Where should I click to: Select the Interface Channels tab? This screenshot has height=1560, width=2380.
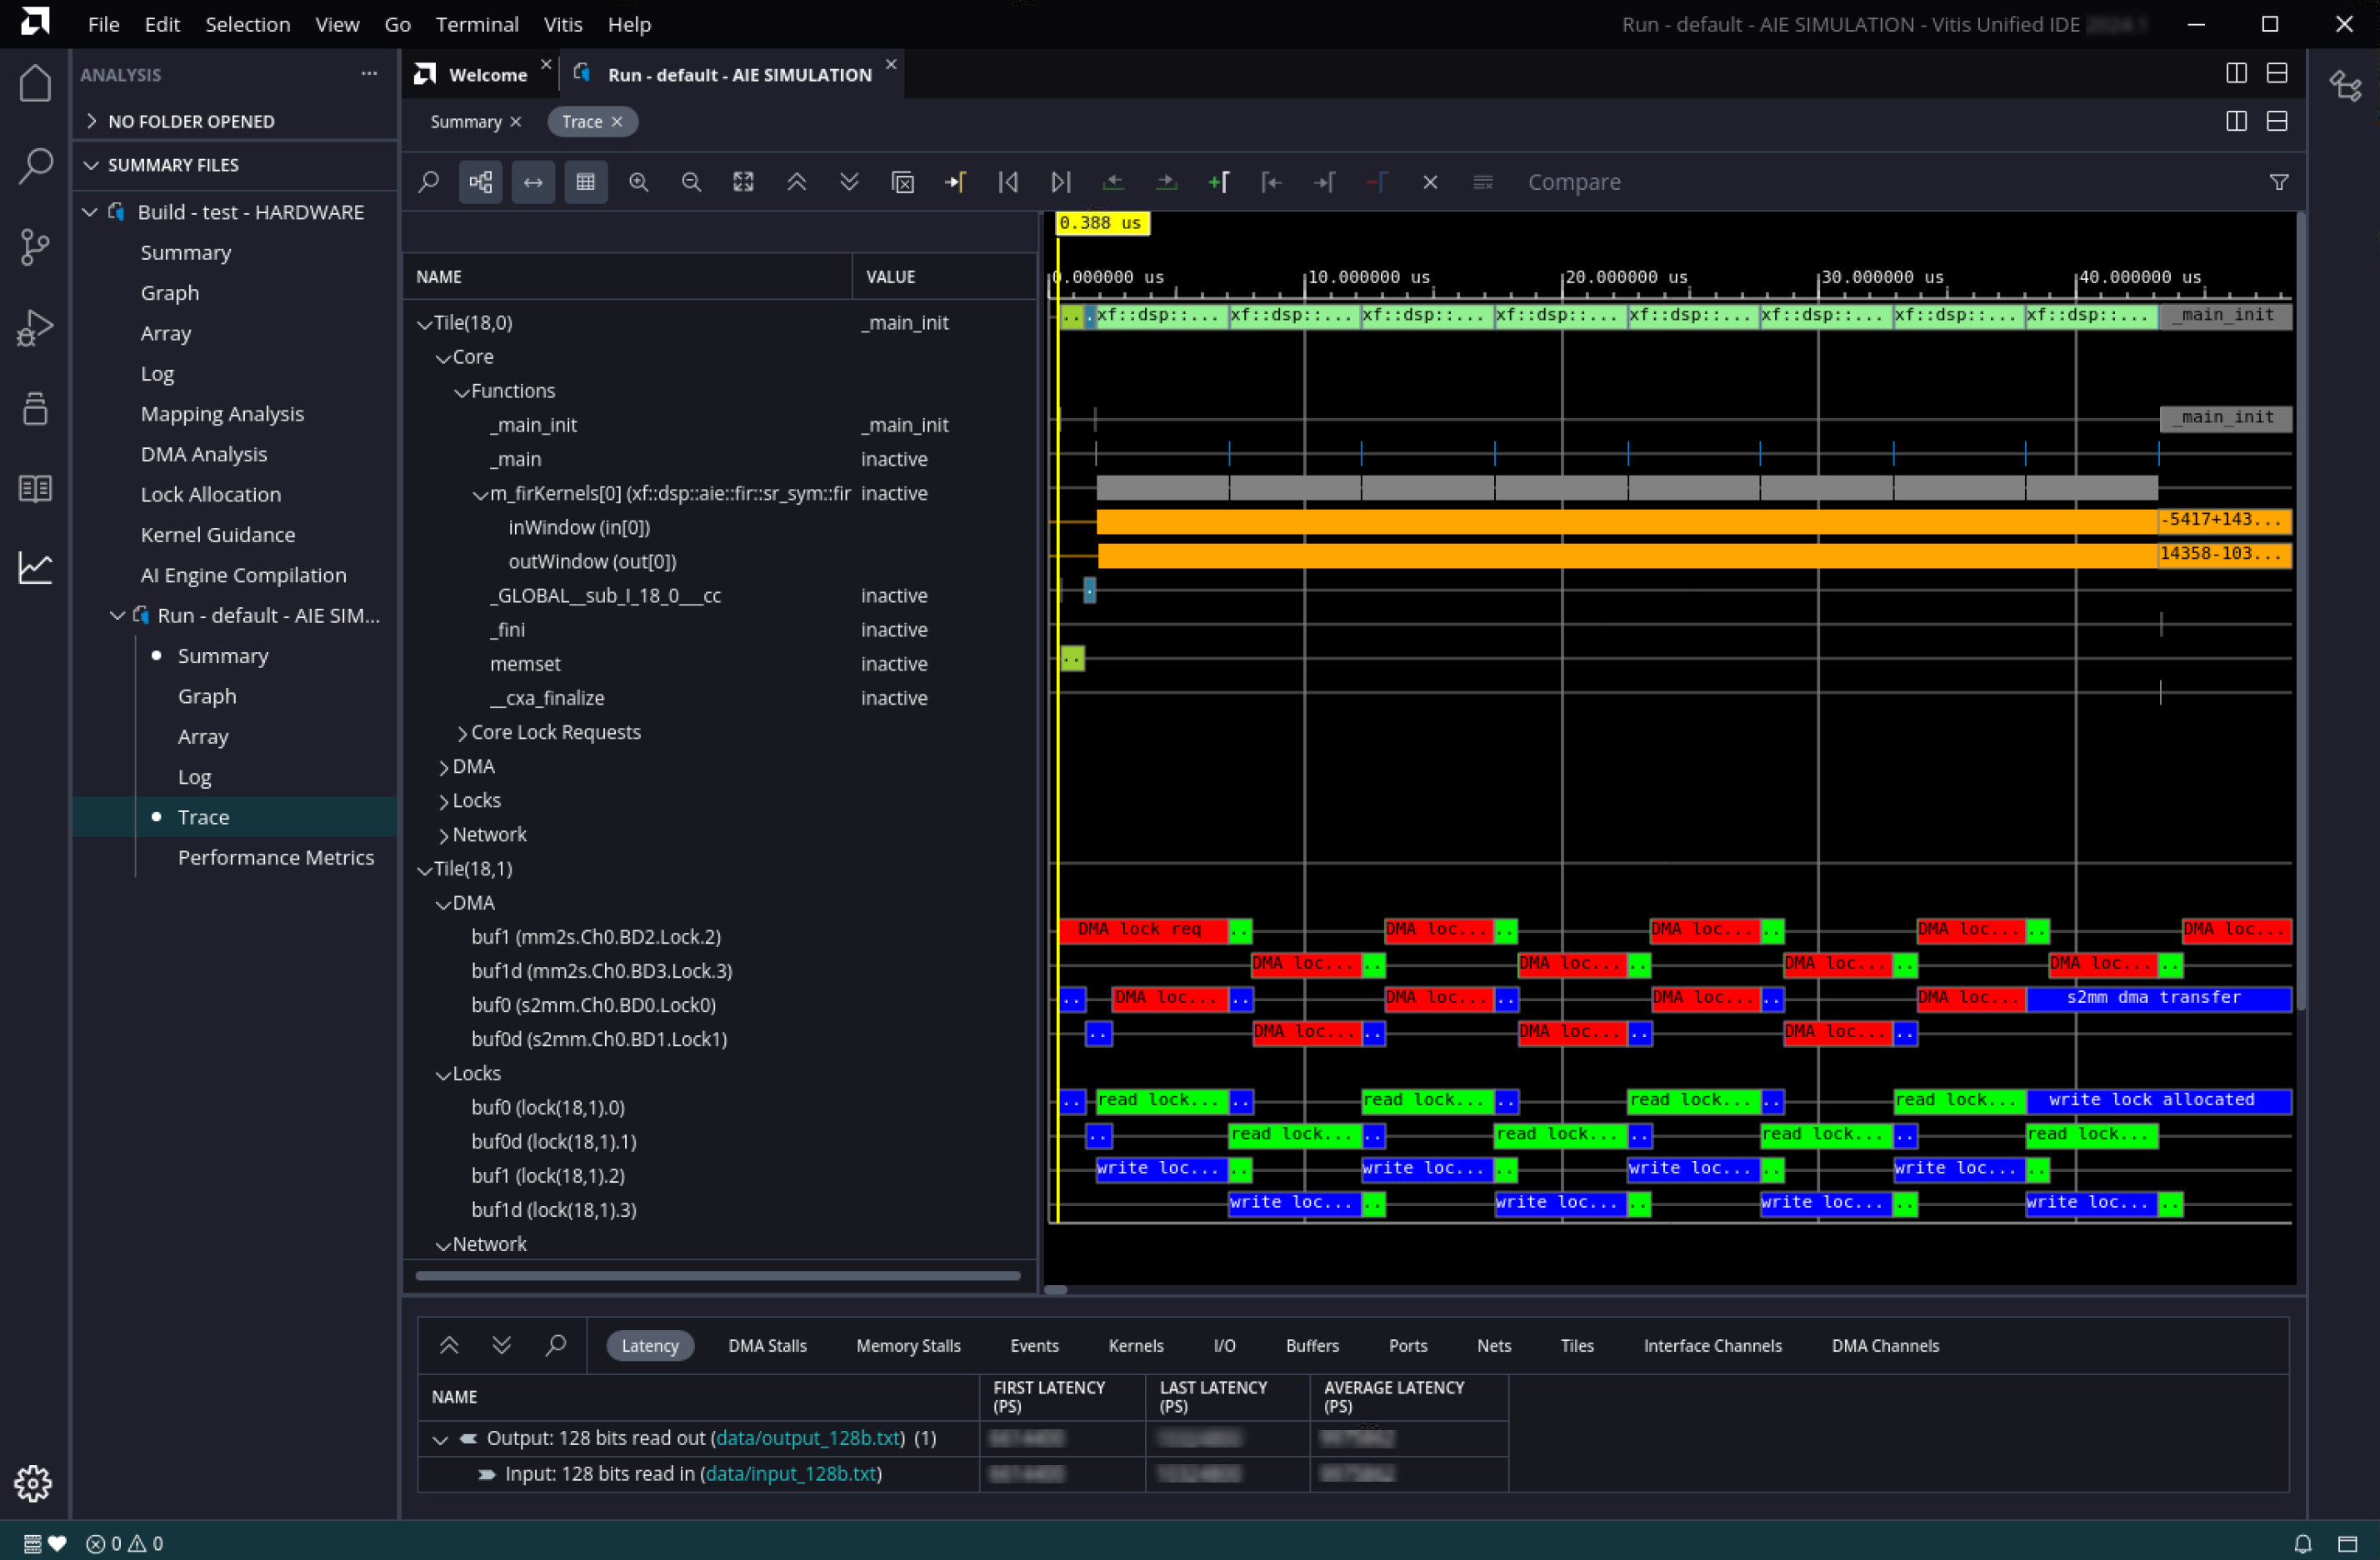[x=1712, y=1346]
